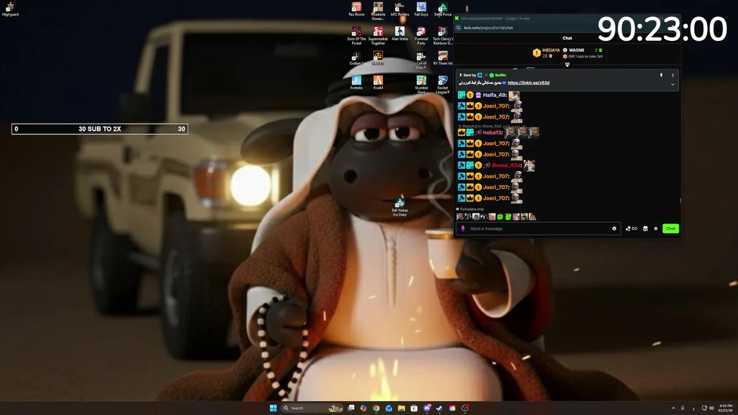Open chat identity icon in message box

(x=462, y=229)
